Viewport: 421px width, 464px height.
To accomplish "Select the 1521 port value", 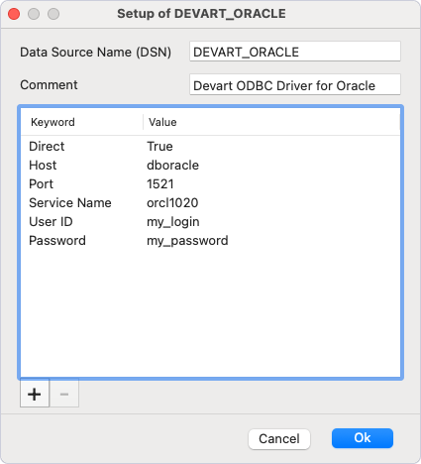I will click(160, 184).
